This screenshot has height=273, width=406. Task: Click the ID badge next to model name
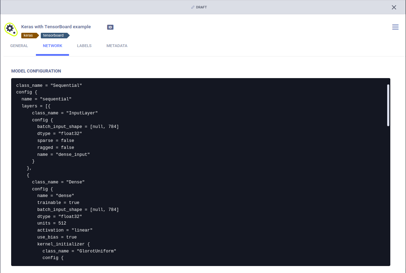tap(110, 27)
